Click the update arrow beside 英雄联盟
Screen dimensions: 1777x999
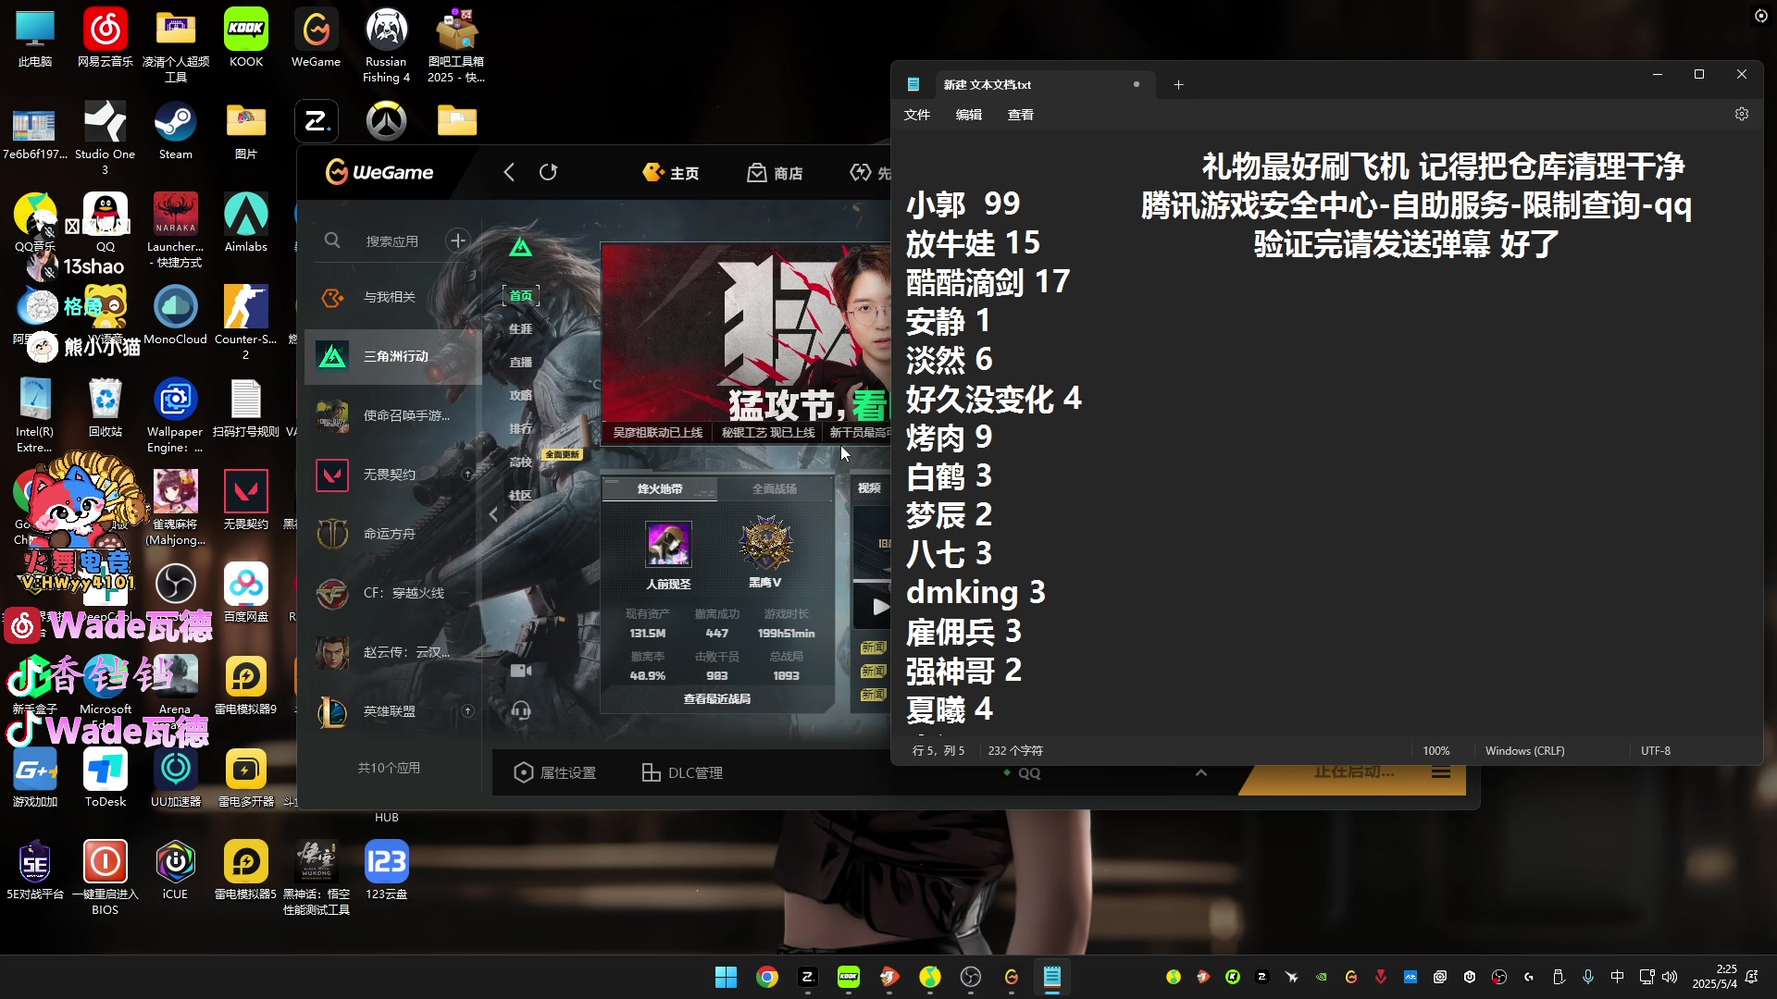point(467,711)
